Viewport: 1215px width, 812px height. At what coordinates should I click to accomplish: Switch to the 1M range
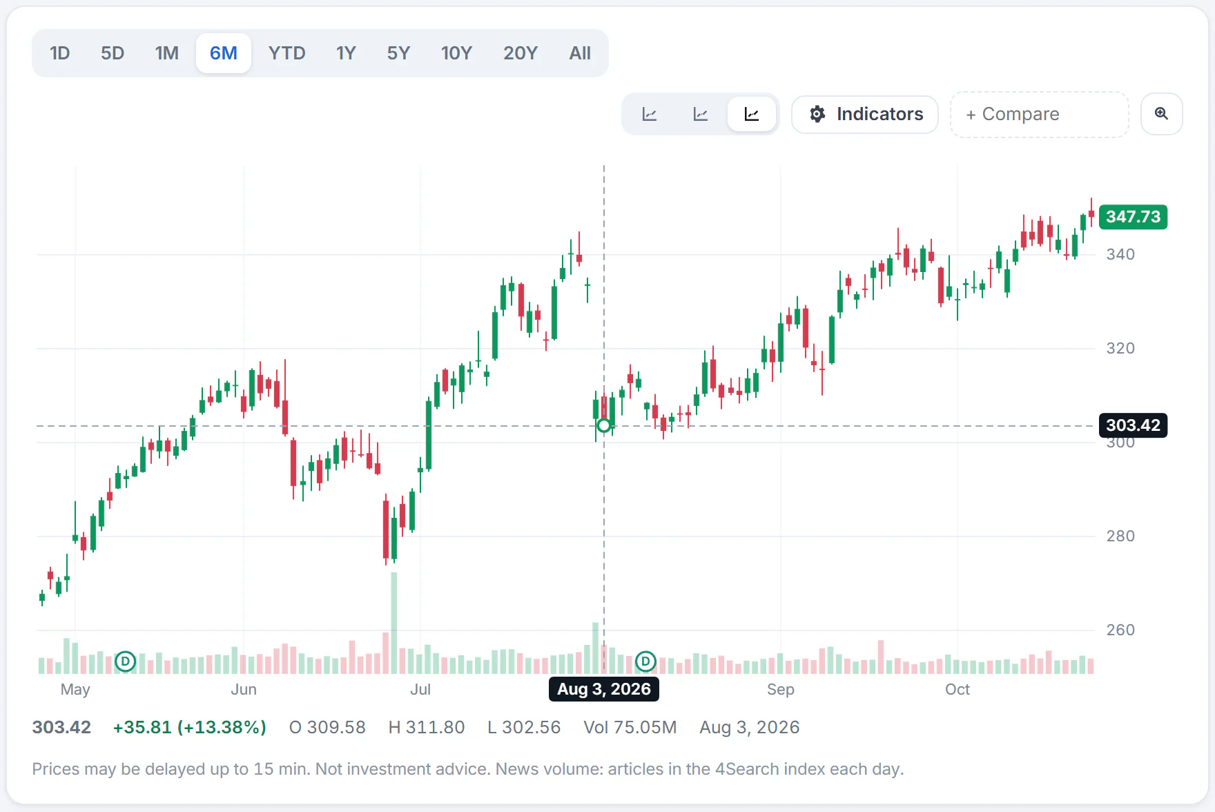[x=166, y=53]
